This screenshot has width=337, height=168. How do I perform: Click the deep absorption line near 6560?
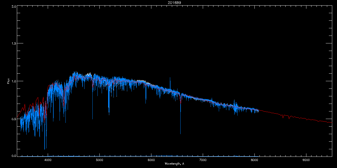[180, 115]
